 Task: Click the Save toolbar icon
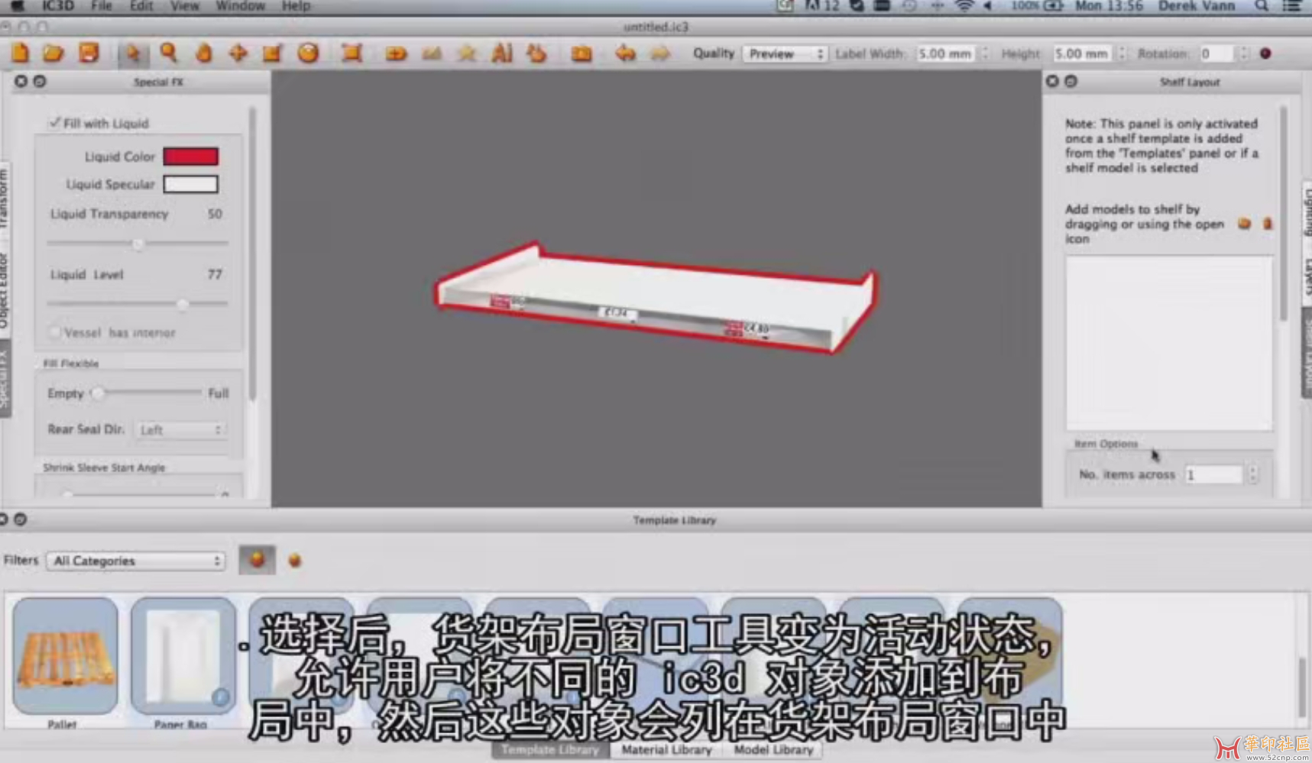point(89,53)
